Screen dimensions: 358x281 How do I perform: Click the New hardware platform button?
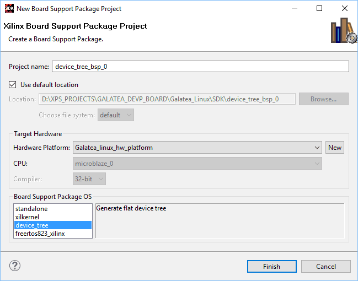pyautogui.click(x=335, y=148)
